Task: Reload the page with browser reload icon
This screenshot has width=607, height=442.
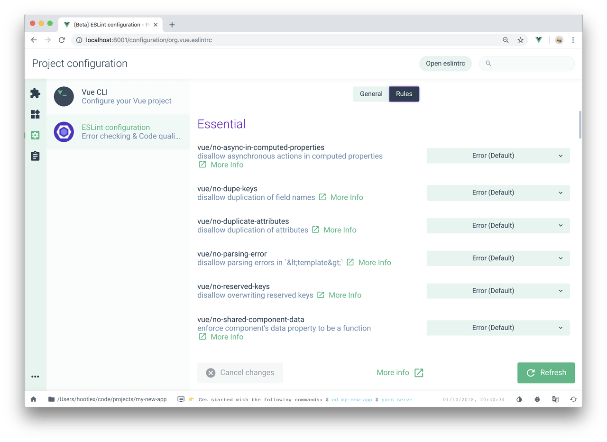Action: click(x=62, y=40)
